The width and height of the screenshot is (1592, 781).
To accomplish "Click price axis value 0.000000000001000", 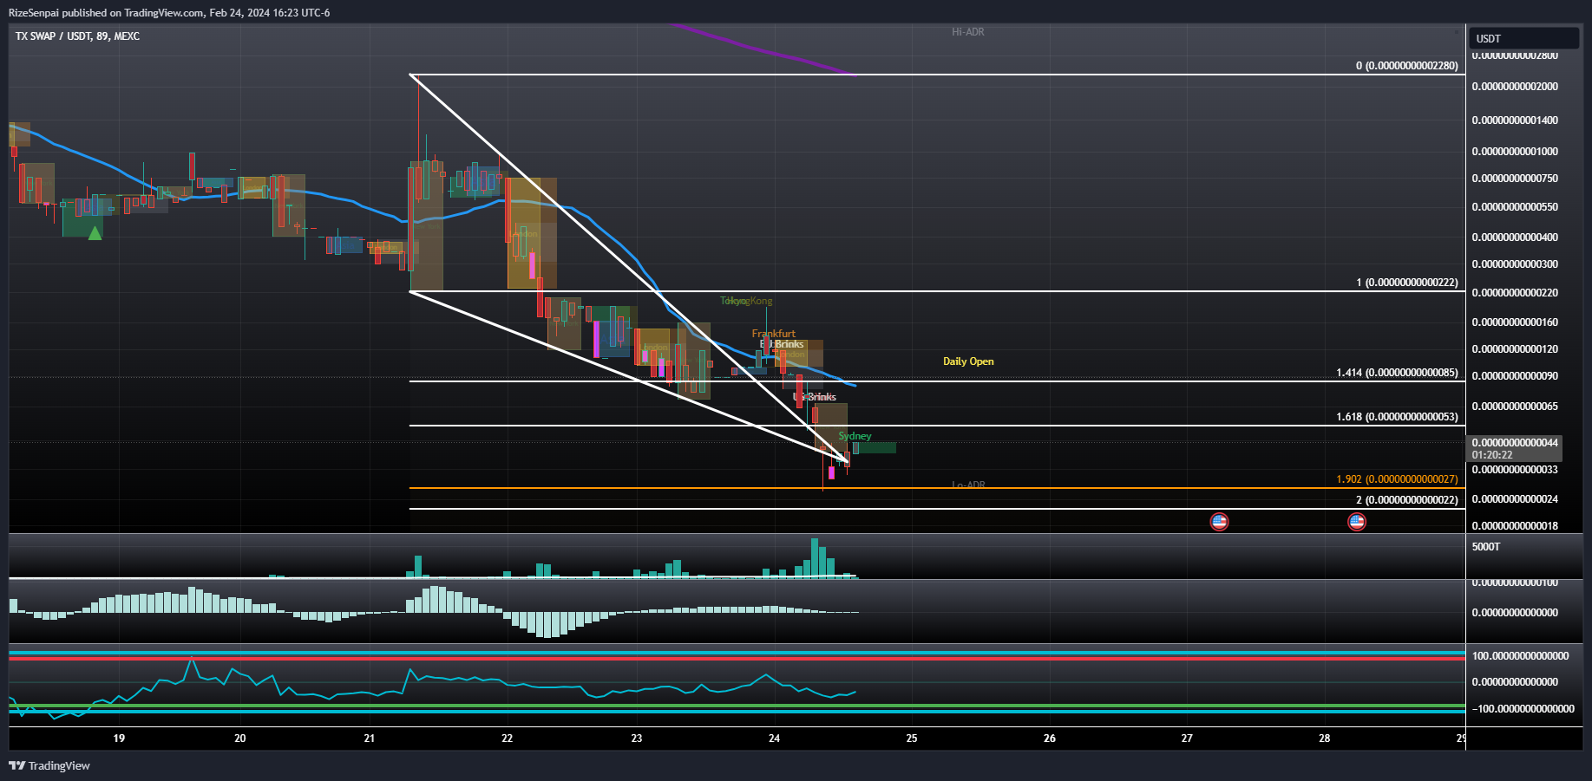I will 1515,152.
